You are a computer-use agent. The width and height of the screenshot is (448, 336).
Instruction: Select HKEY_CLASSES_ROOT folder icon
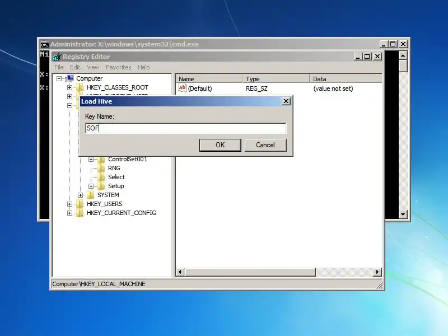[x=80, y=87]
